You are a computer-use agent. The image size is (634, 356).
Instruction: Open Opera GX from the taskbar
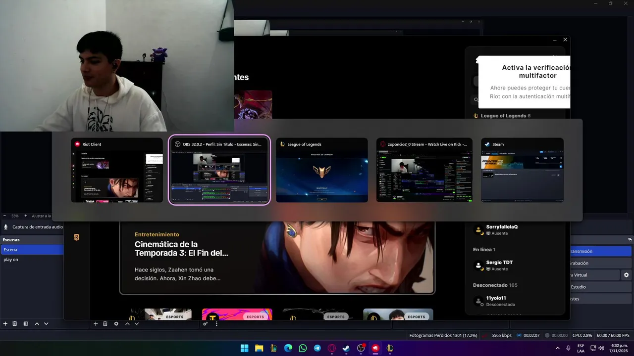point(332,348)
